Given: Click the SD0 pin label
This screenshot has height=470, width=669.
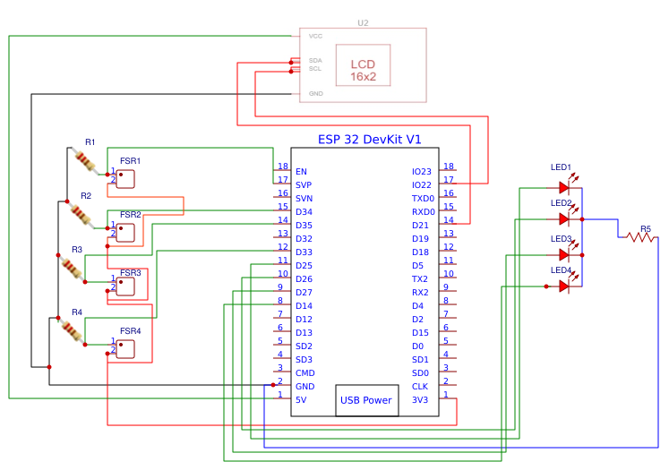Looking at the screenshot, I should coord(420,373).
